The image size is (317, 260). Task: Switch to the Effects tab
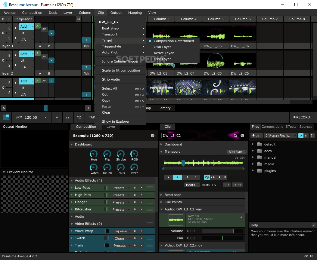[x=291, y=127]
